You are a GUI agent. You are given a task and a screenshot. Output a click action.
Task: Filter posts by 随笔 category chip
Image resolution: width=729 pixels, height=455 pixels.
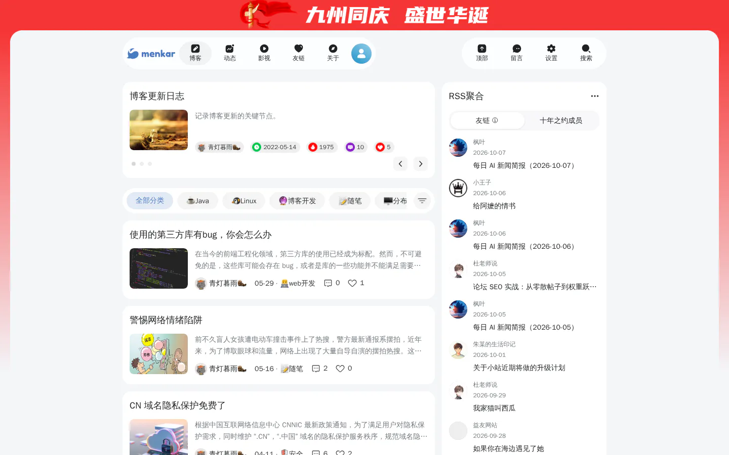click(x=350, y=201)
